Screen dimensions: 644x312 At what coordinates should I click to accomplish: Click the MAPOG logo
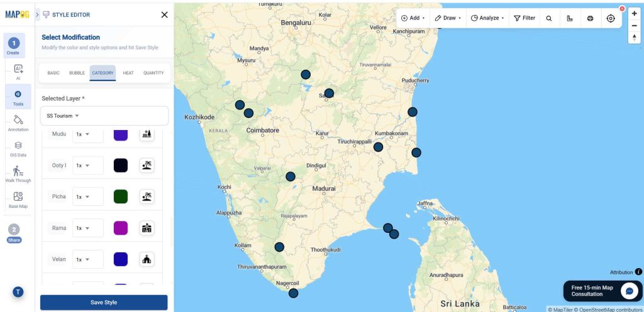16,15
